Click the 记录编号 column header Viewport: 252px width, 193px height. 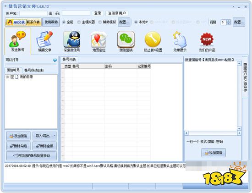(x=144, y=66)
